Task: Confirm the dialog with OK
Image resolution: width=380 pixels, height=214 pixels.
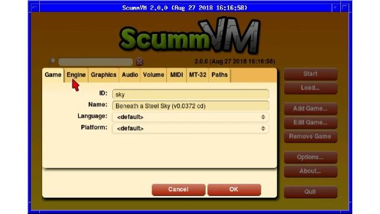Action: coord(234,190)
